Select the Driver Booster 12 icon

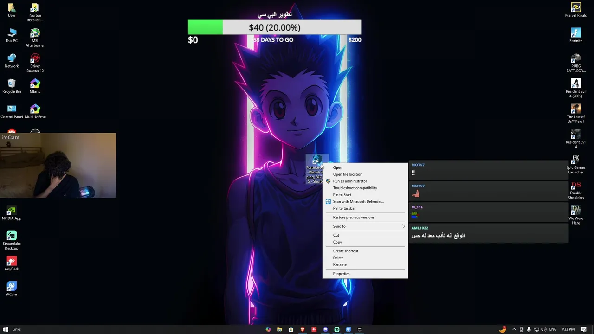tap(35, 63)
